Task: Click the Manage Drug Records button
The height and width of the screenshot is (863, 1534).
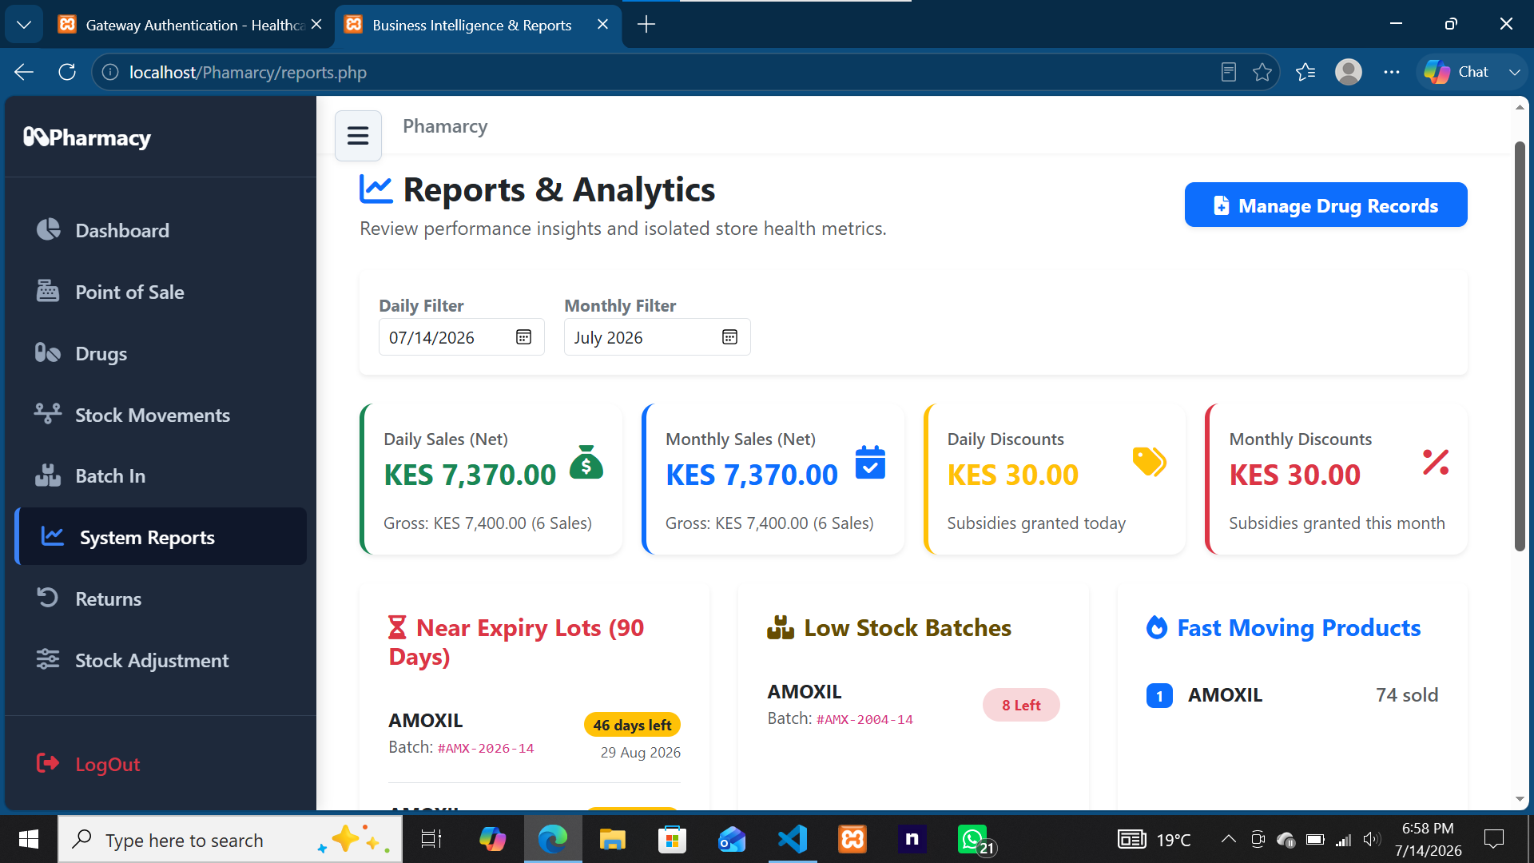Action: coord(1325,205)
